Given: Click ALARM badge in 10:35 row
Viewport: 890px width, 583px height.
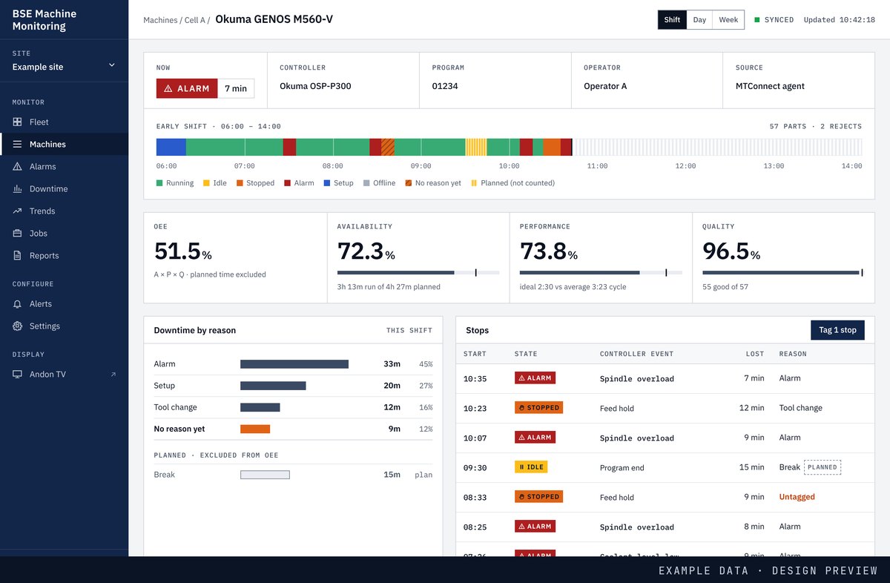Looking at the screenshot, I should [x=535, y=378].
